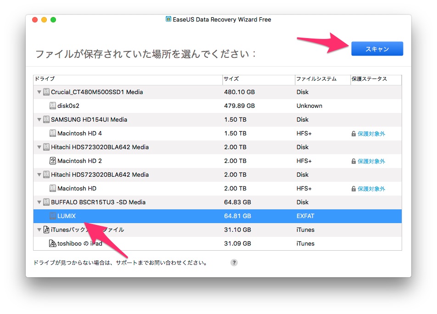This screenshot has height=314, width=437.
Task: Open 保護対象外 link for Macintosh HD 2
Action: tap(371, 162)
